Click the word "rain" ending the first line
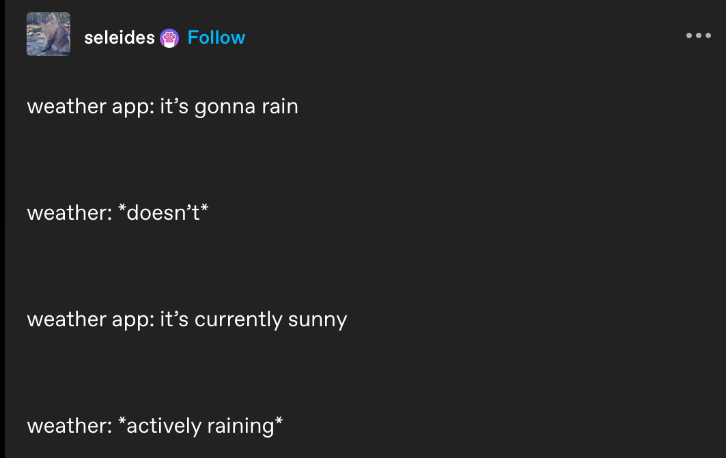Viewport: 726px width, 458px height. pos(280,107)
